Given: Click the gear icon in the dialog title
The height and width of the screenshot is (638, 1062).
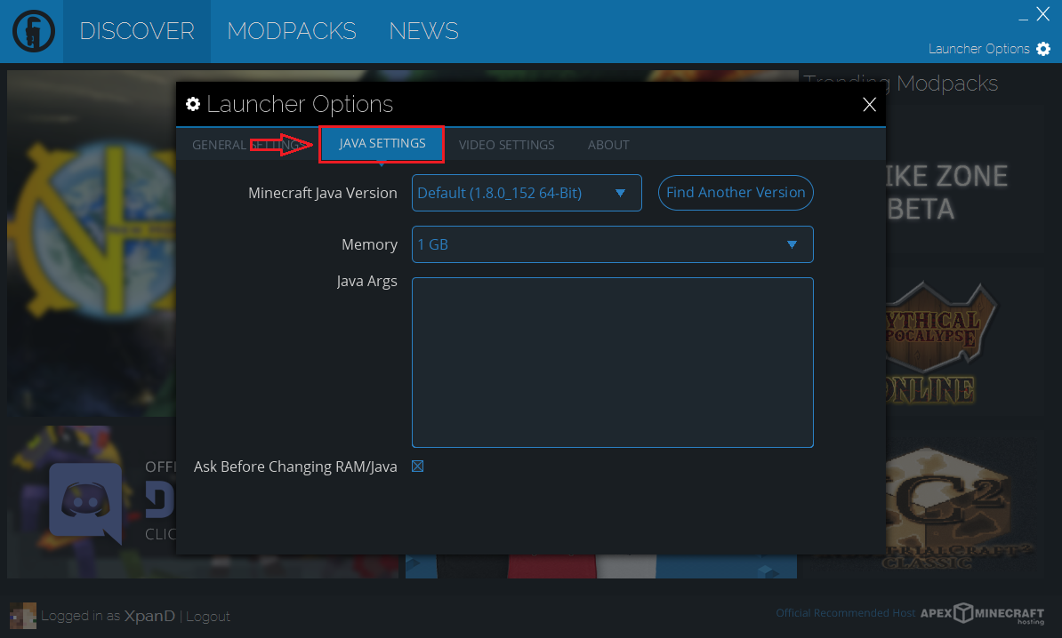Looking at the screenshot, I should (193, 104).
